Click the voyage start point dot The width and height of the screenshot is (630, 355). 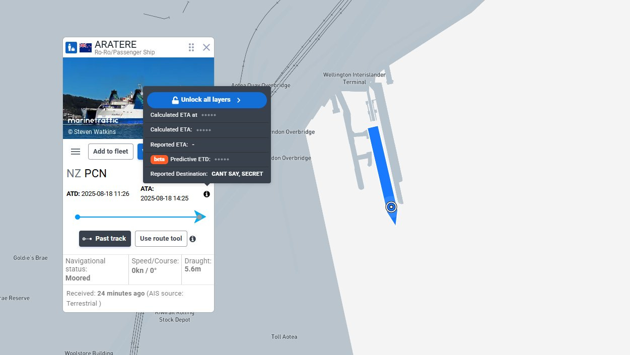78,217
